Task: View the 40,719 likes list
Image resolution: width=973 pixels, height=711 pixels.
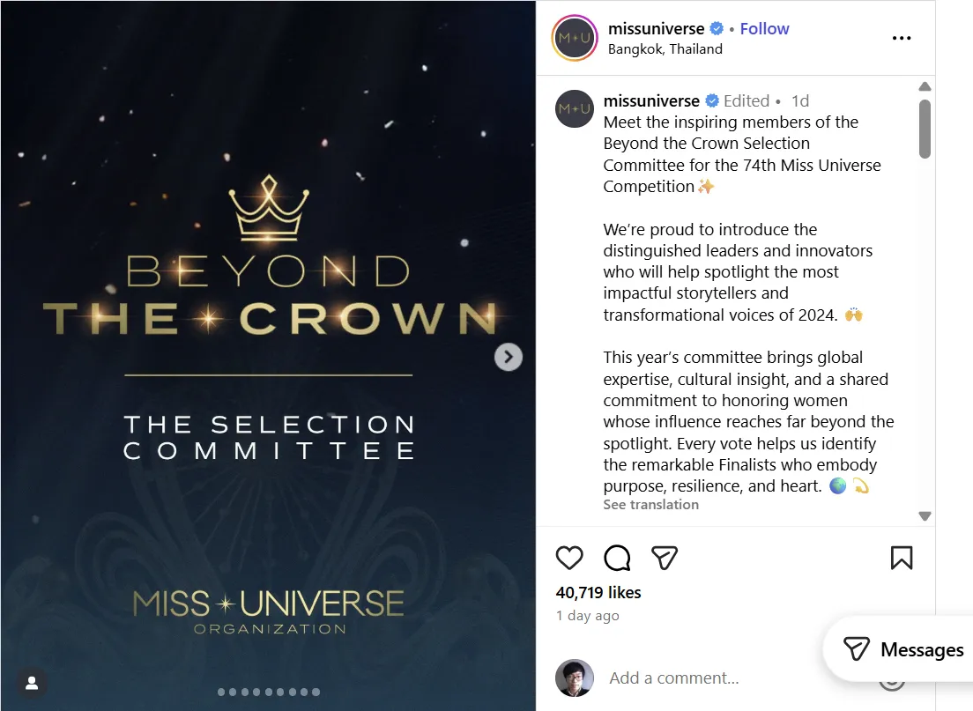Action: tap(598, 593)
